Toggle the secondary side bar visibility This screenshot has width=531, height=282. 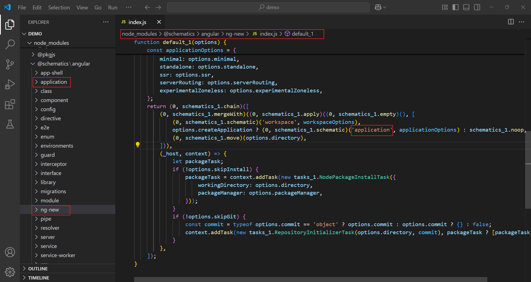[477, 7]
